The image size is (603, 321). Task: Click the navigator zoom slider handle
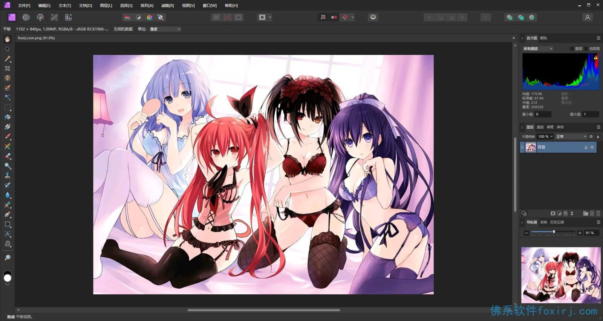point(554,232)
